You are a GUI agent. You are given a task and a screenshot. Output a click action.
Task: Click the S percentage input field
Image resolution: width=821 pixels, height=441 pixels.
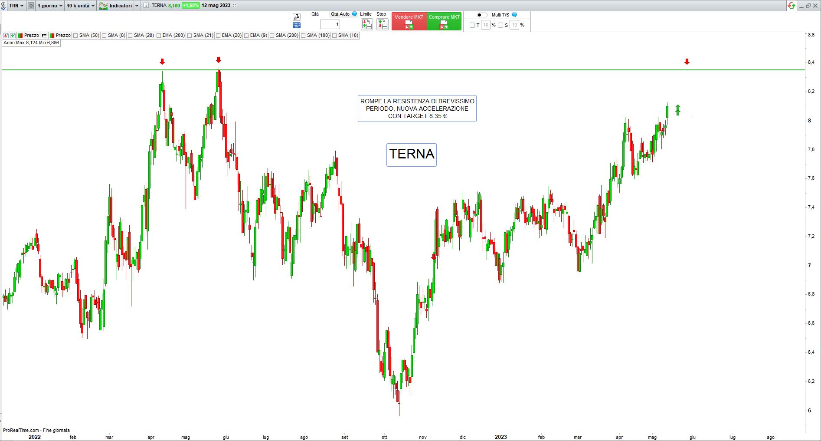514,25
